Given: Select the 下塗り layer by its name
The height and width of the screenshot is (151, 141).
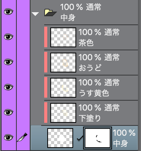Looking at the screenshot, I should 90,118.
